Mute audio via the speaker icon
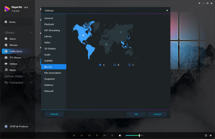The image size is (215, 139). (x=120, y=135)
